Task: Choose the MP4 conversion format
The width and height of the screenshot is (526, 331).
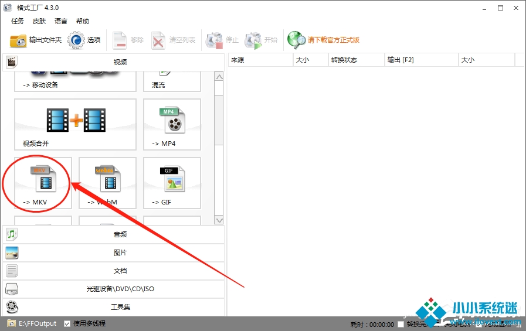Action: tap(172, 124)
